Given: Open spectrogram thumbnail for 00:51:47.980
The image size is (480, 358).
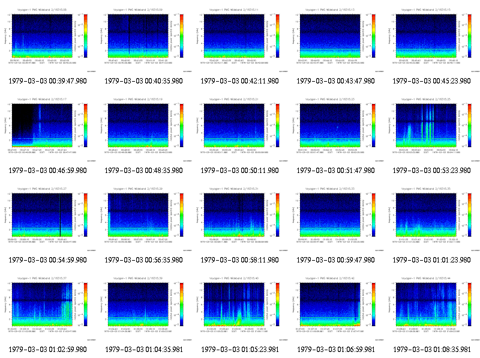Looking at the screenshot, I should click(x=336, y=128).
